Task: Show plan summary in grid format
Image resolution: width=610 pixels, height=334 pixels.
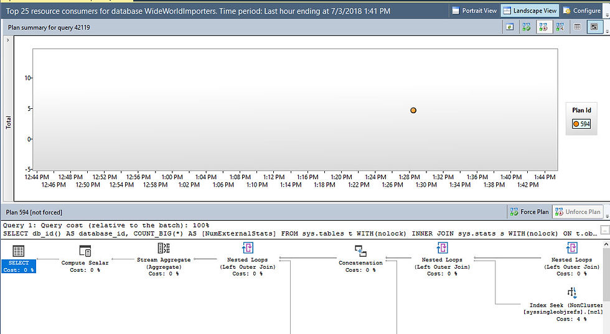Action: (578, 27)
